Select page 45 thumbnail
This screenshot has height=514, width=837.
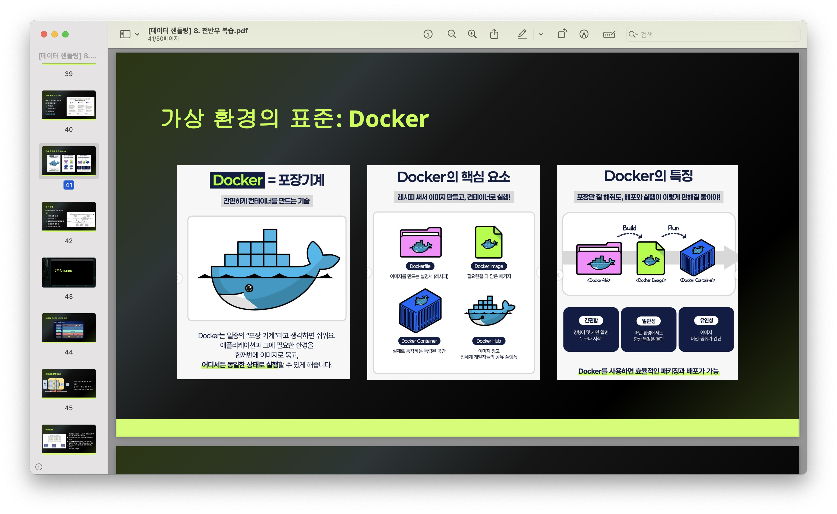pyautogui.click(x=69, y=383)
